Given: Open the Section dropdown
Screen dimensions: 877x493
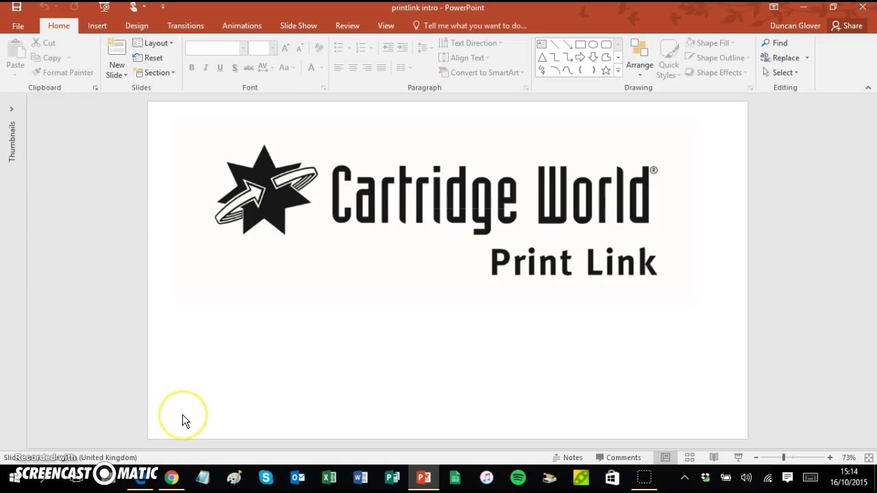Looking at the screenshot, I should pos(154,73).
